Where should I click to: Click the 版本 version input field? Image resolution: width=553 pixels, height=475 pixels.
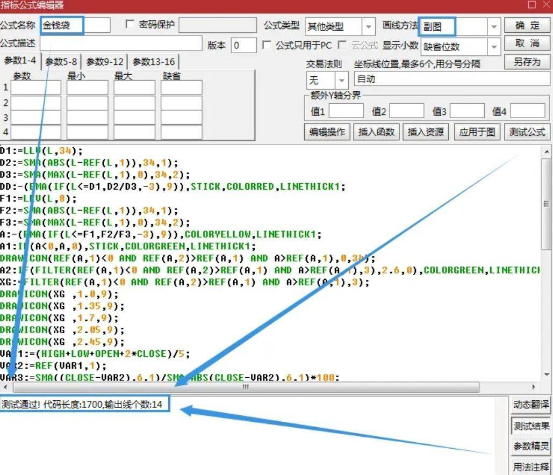(x=243, y=45)
